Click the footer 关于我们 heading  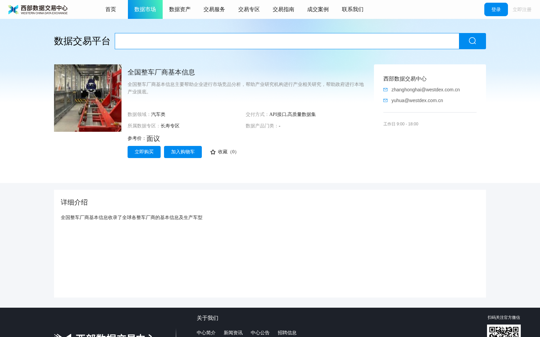click(208, 318)
